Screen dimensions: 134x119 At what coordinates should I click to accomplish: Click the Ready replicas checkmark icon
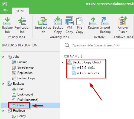pos(14,116)
